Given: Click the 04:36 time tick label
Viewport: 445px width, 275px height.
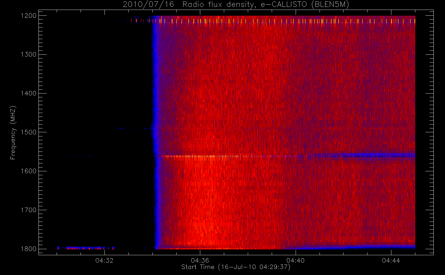Looking at the screenshot, I should coord(200,260).
